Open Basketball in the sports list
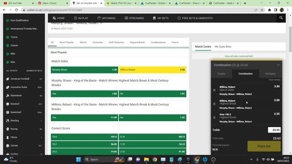 pos(24,113)
